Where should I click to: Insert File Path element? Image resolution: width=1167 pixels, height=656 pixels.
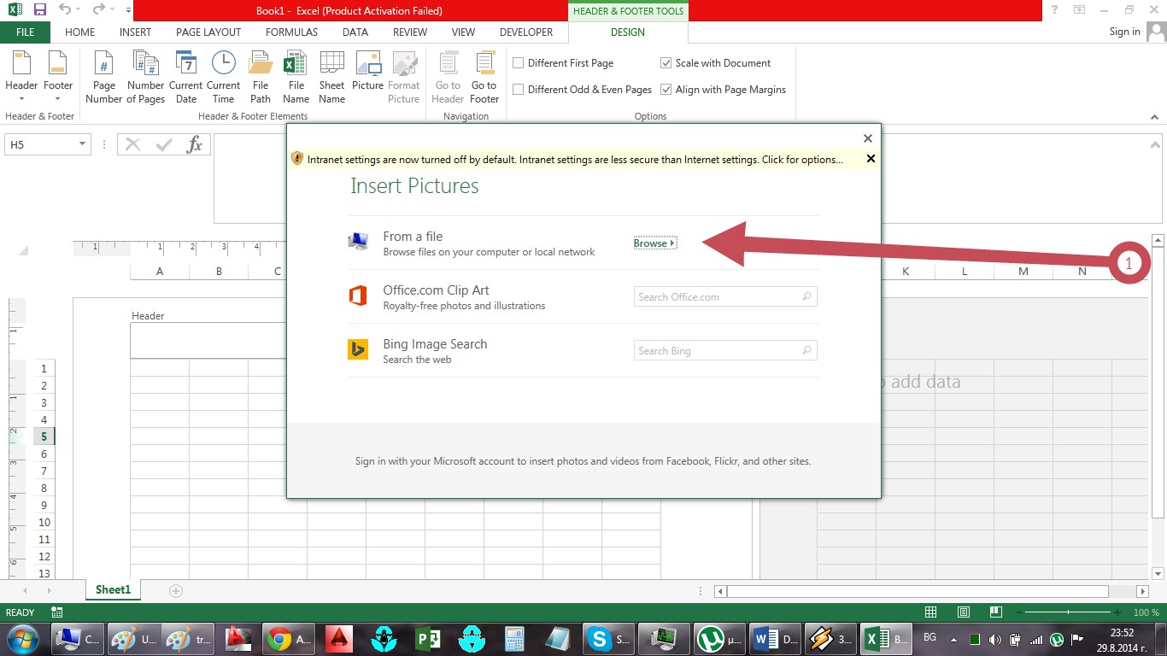pyautogui.click(x=261, y=78)
